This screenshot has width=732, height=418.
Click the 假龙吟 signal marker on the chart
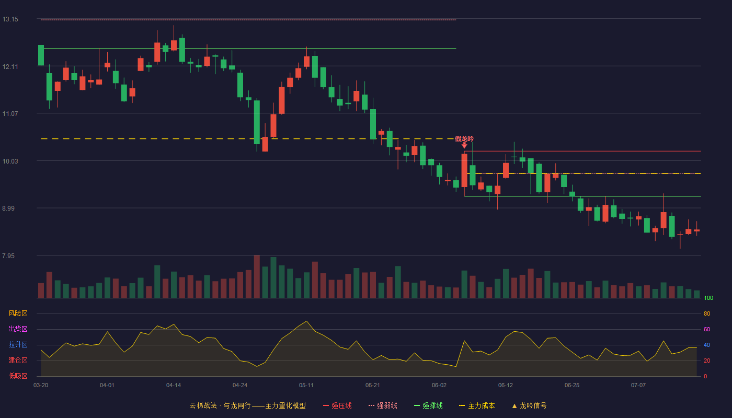[464, 142]
